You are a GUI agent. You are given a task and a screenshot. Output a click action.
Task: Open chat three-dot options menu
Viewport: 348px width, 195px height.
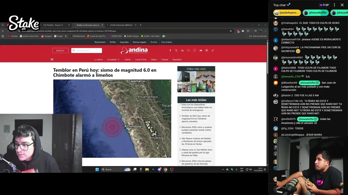click(x=334, y=5)
